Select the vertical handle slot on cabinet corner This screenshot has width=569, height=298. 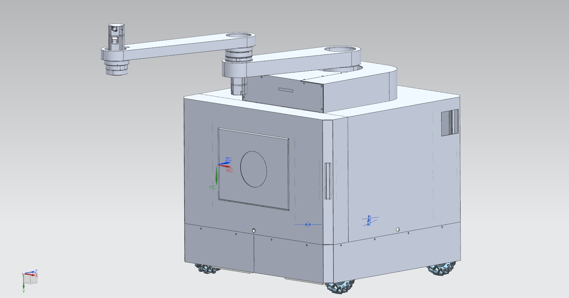tap(328, 181)
